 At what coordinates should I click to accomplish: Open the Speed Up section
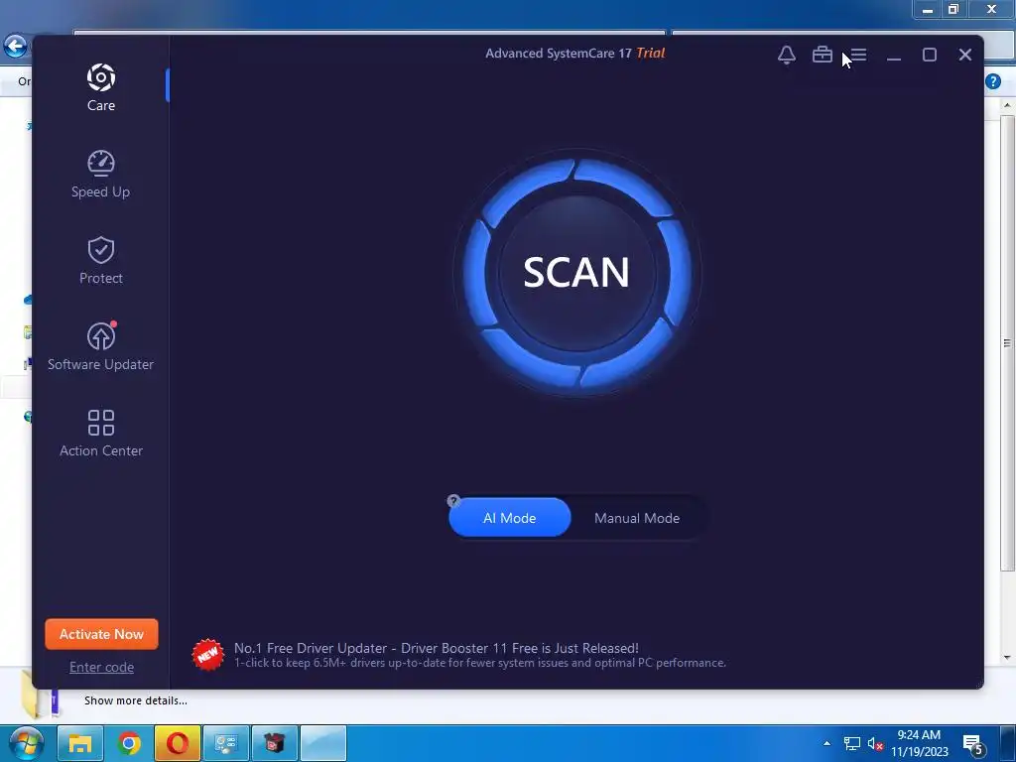coord(100,174)
